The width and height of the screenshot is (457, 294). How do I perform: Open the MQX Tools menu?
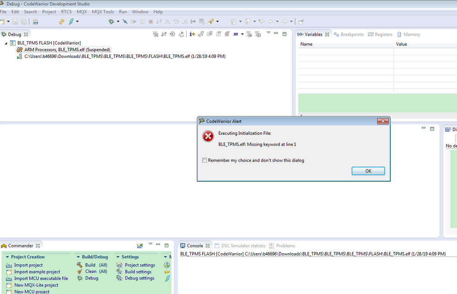tap(103, 11)
